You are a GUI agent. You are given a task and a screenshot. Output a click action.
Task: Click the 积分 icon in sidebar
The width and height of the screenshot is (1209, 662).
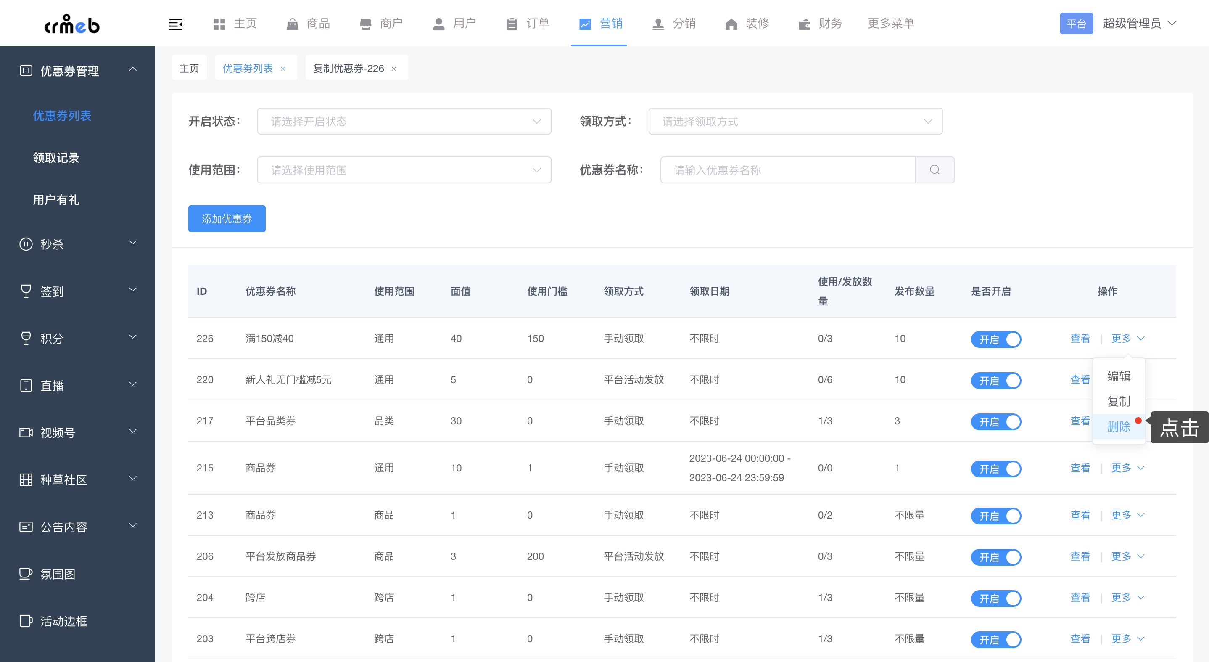pos(26,339)
